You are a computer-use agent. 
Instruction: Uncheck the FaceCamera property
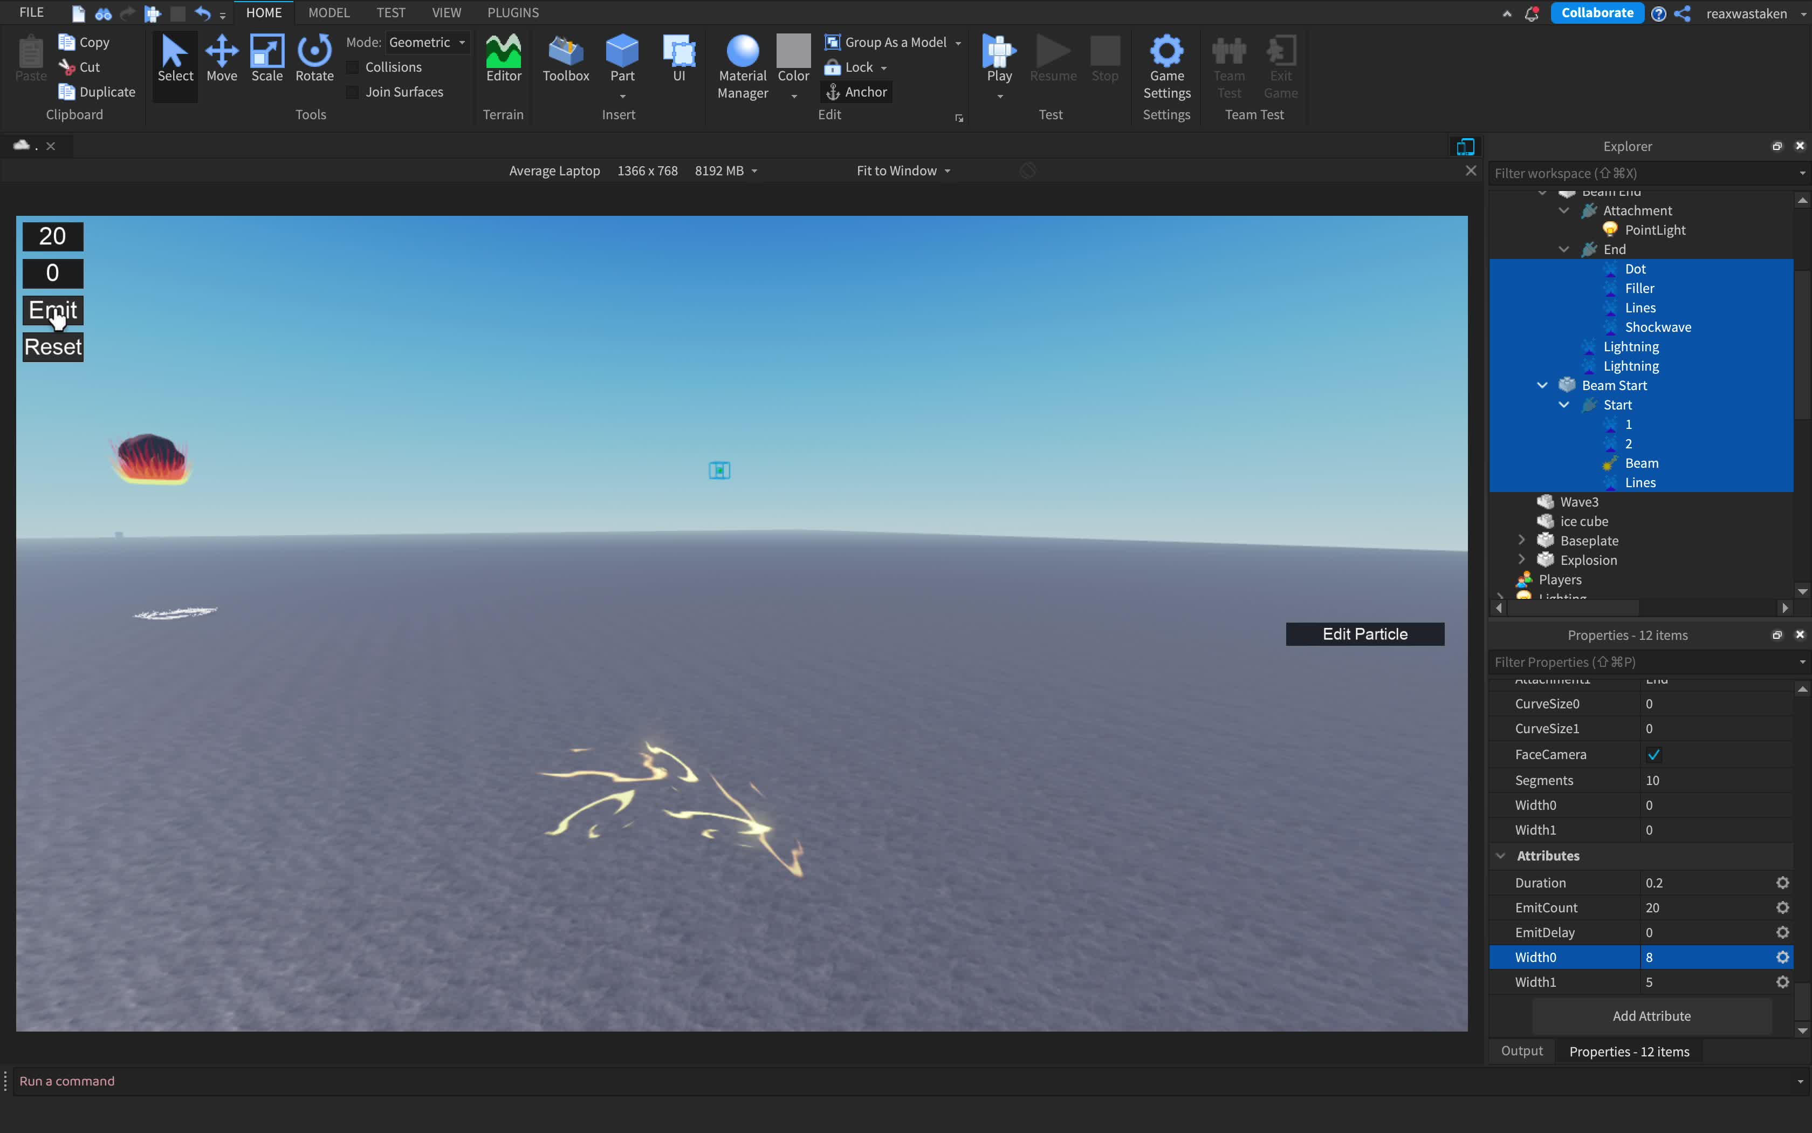tap(1654, 755)
